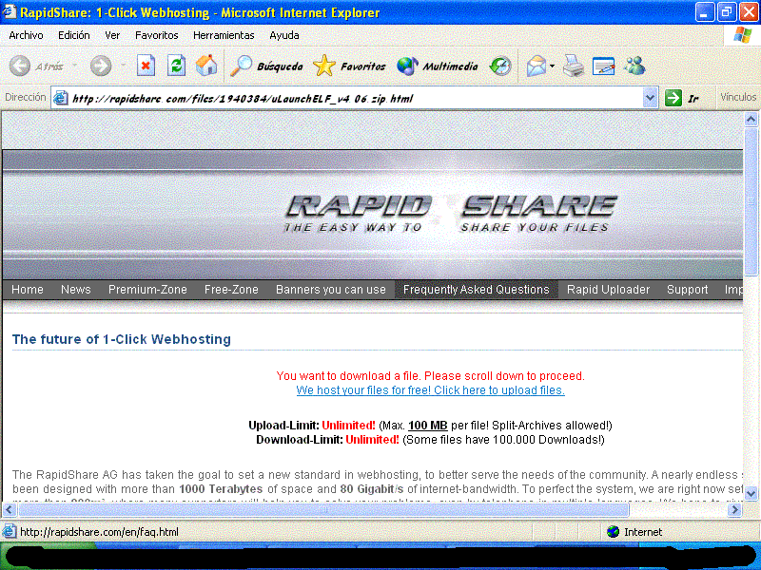
Task: Open Multimedia toolbar button
Action: click(x=438, y=66)
